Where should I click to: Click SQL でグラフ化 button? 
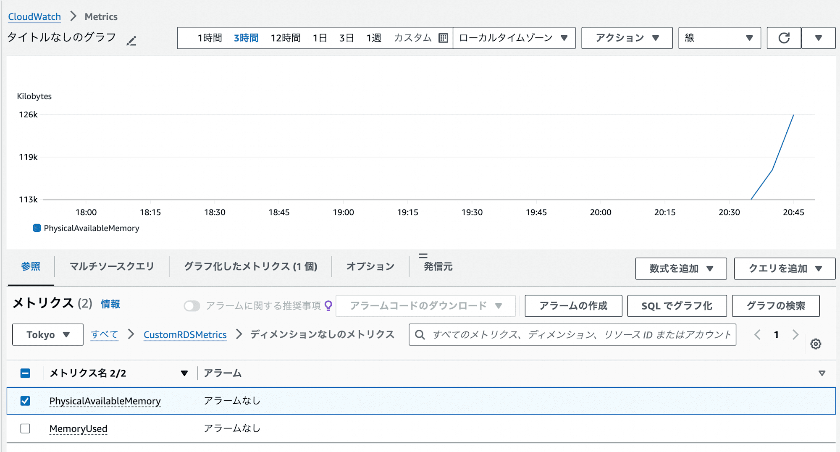click(677, 306)
